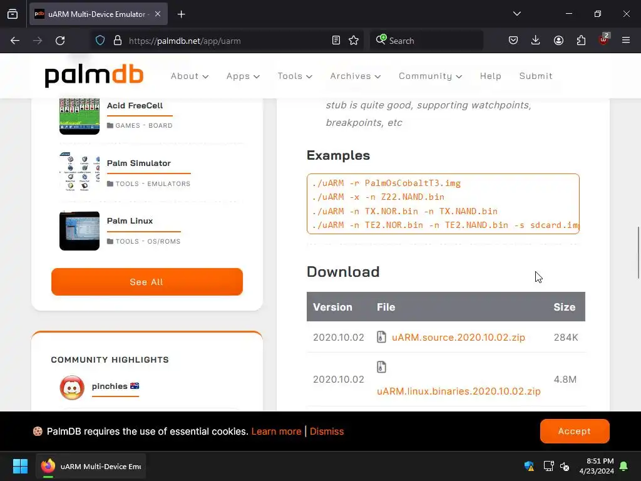The height and width of the screenshot is (481, 641).
Task: Click the examples code block
Action: [443, 204]
